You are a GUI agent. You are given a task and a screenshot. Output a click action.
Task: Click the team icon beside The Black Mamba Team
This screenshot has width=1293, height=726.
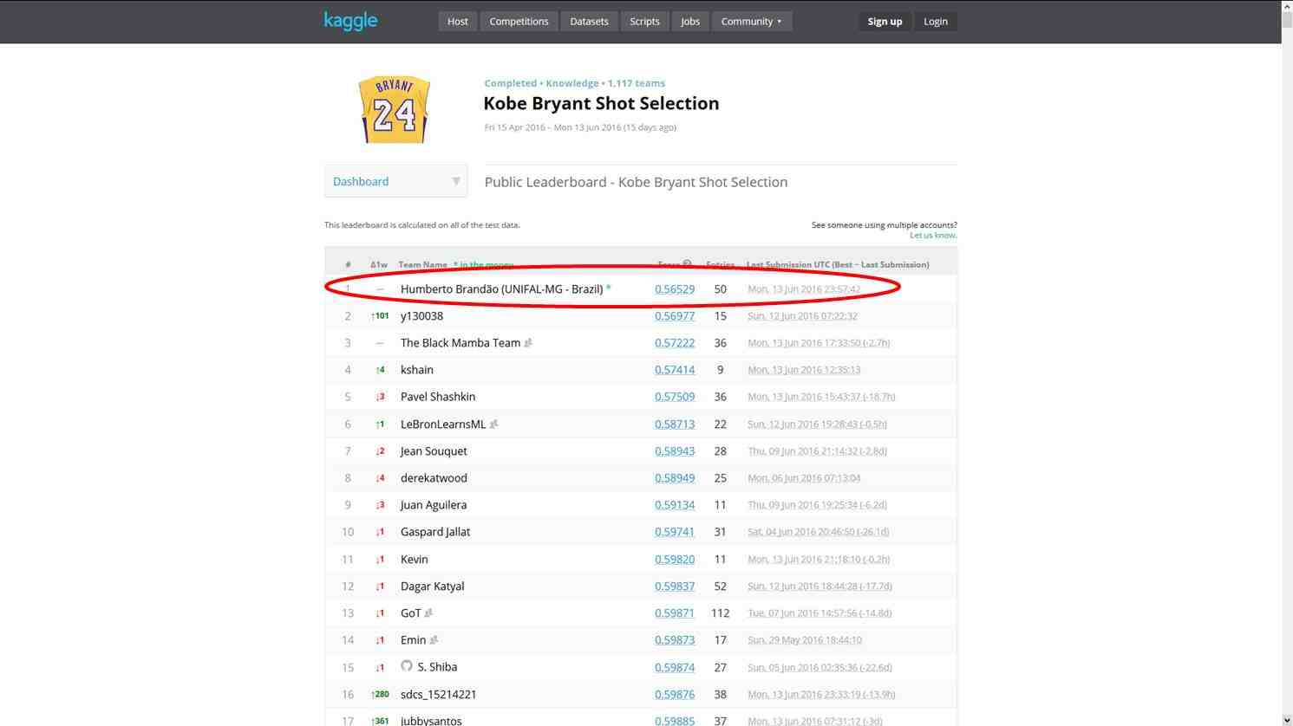(528, 343)
